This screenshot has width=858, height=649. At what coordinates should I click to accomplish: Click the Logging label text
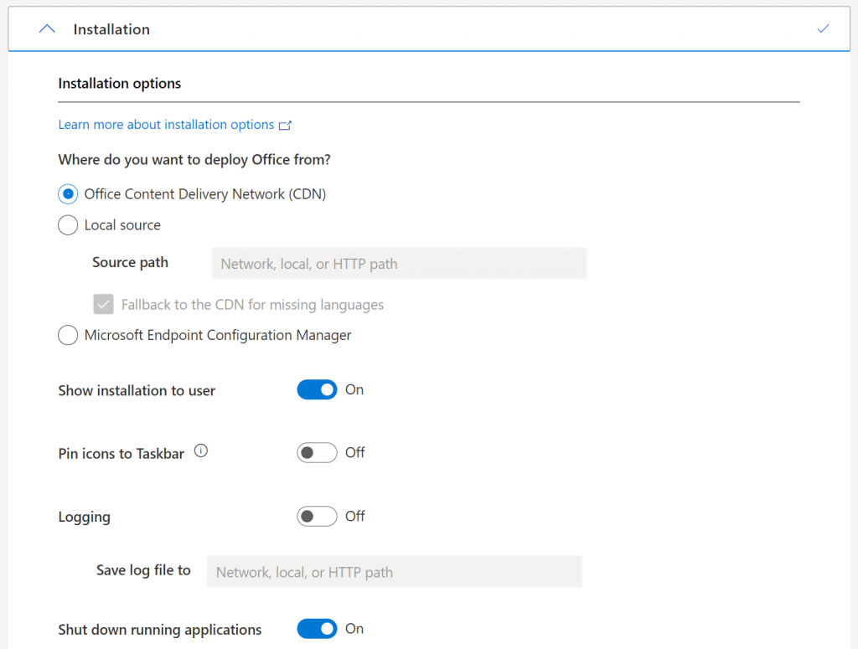click(x=85, y=518)
